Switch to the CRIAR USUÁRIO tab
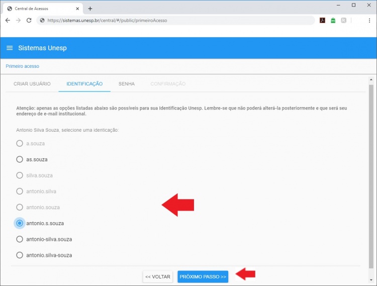Viewport: 377px width, 286px height. (32, 84)
